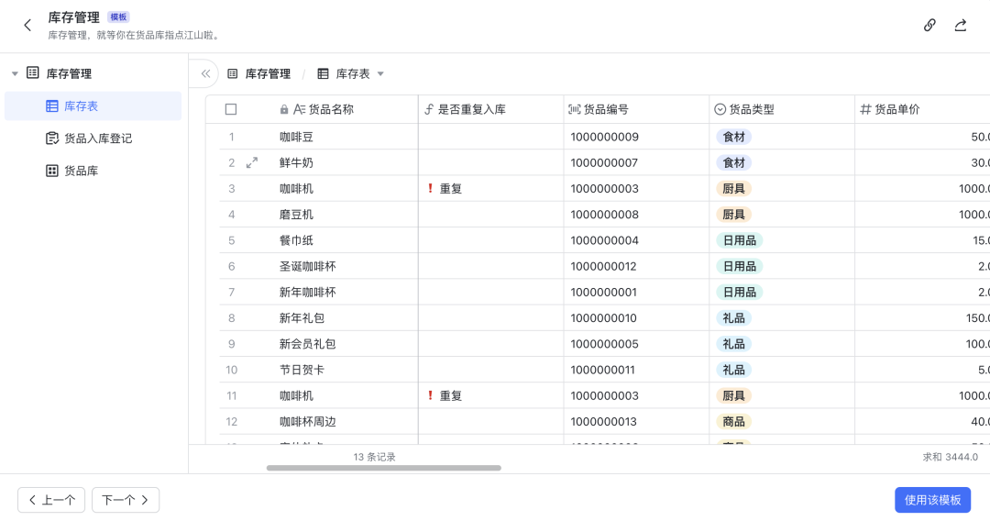The height and width of the screenshot is (521, 990).
Task: Click row number 5
Action: coord(231,240)
